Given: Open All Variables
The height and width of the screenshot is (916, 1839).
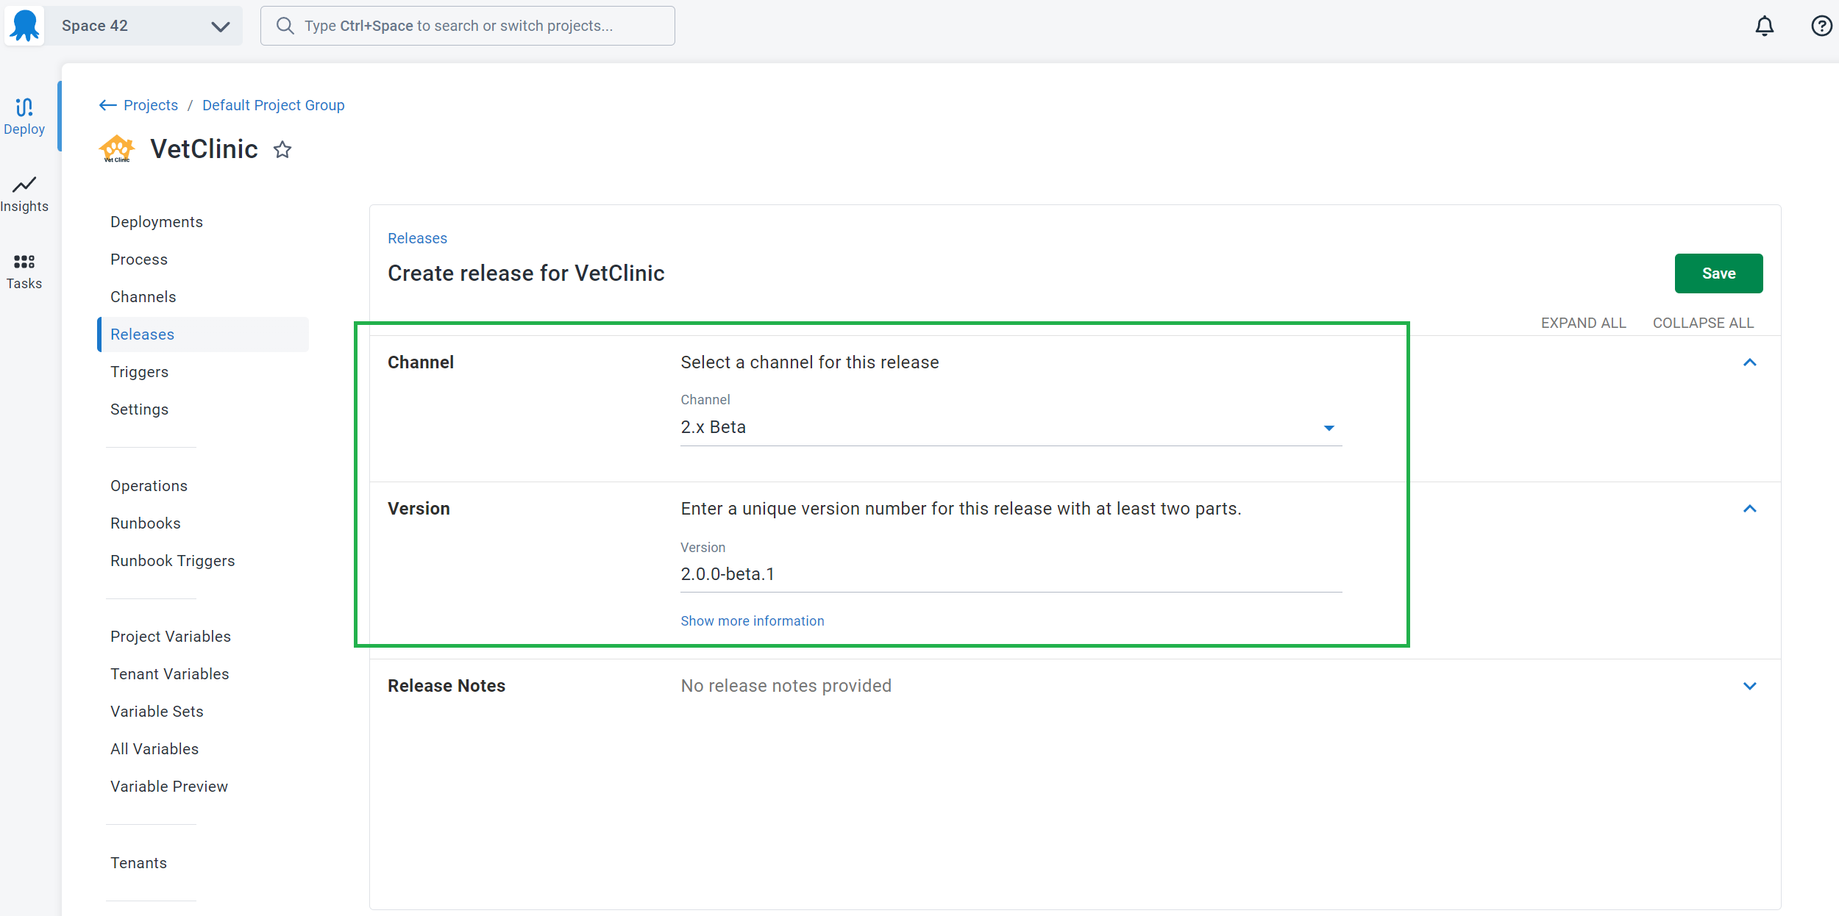Looking at the screenshot, I should 154,749.
